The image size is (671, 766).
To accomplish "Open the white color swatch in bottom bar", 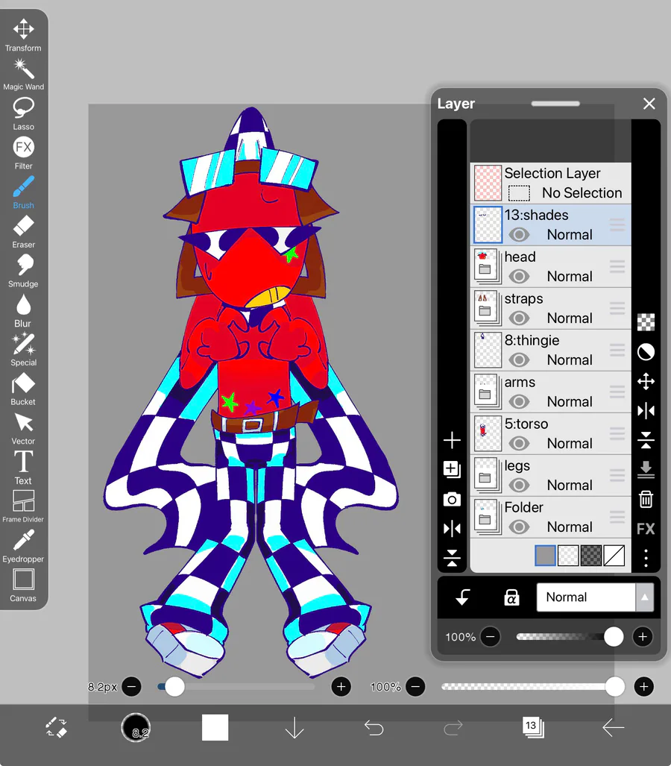I will pyautogui.click(x=215, y=727).
